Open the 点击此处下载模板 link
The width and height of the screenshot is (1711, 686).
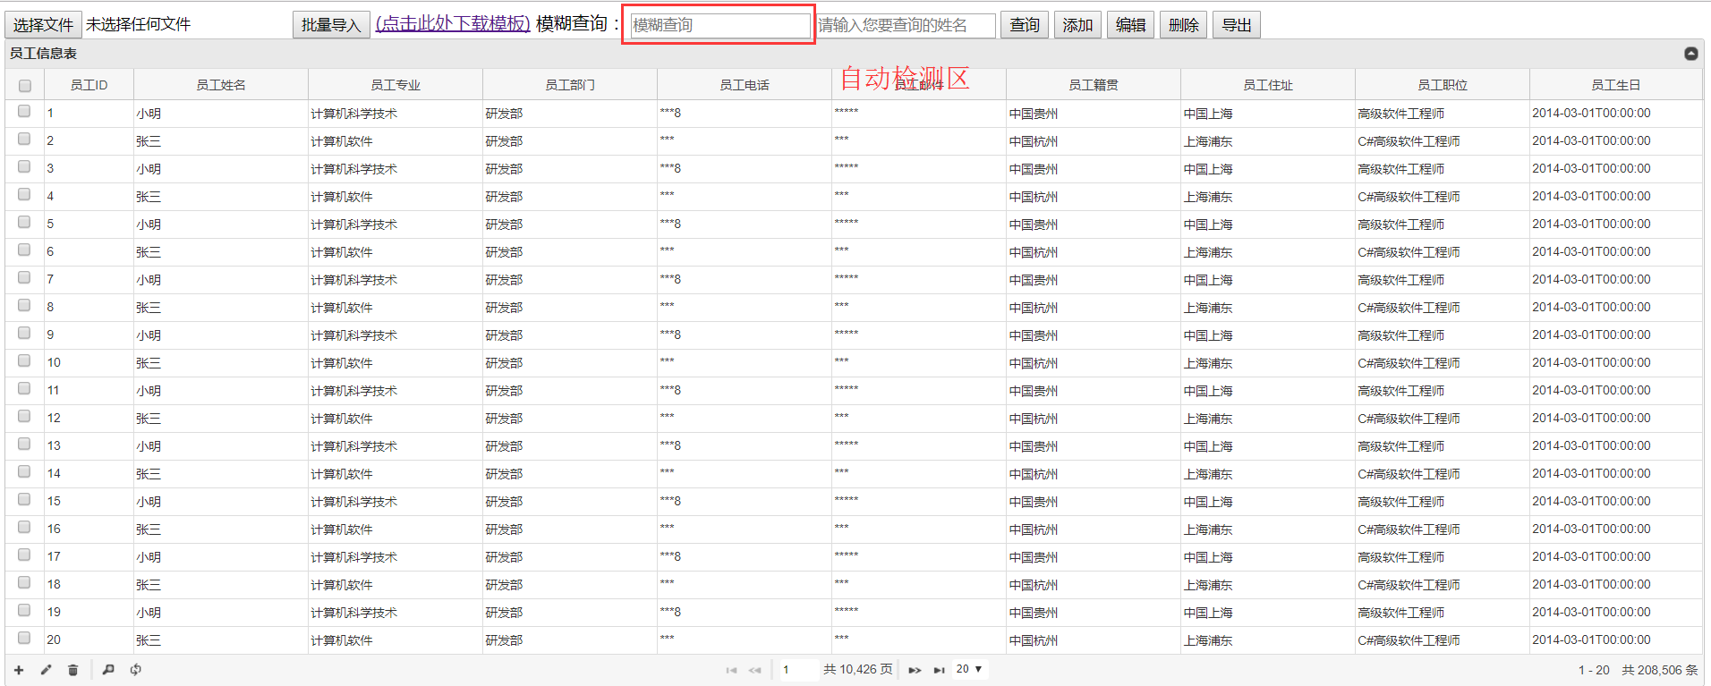coord(453,23)
